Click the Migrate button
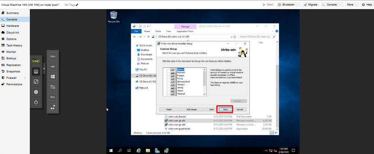Image resolution: width=374 pixels, height=154 pixels. [x=311, y=5]
